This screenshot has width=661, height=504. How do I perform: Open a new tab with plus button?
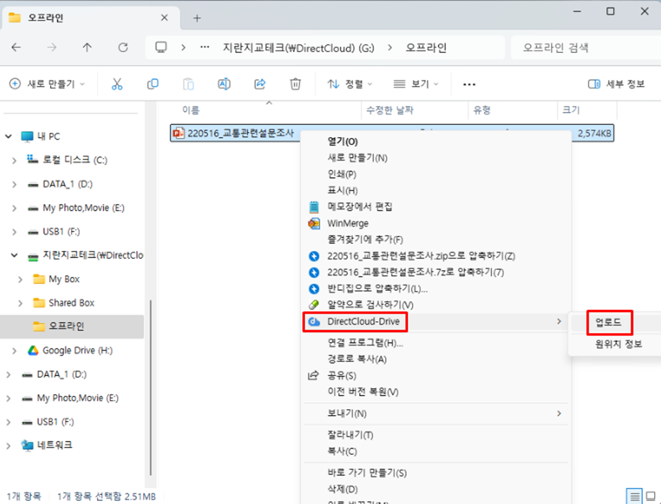(197, 18)
